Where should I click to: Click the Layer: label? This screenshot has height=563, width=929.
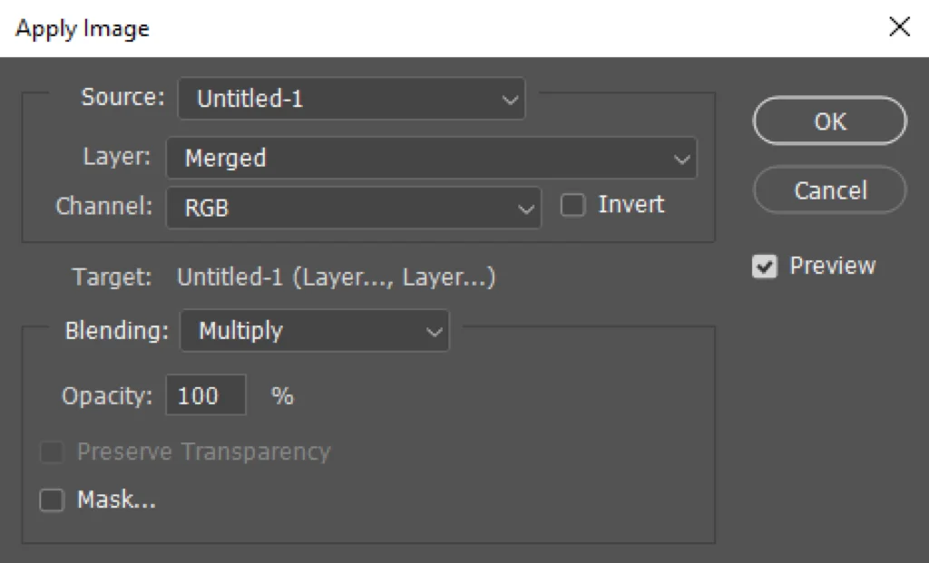coord(116,157)
